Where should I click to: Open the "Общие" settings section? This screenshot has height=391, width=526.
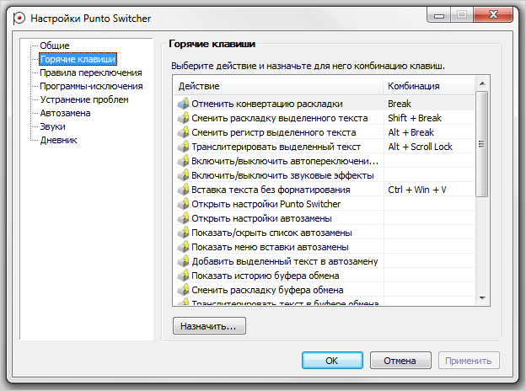pyautogui.click(x=54, y=46)
